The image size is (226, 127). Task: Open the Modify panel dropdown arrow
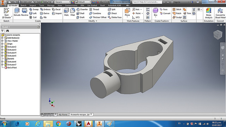tap(96, 21)
